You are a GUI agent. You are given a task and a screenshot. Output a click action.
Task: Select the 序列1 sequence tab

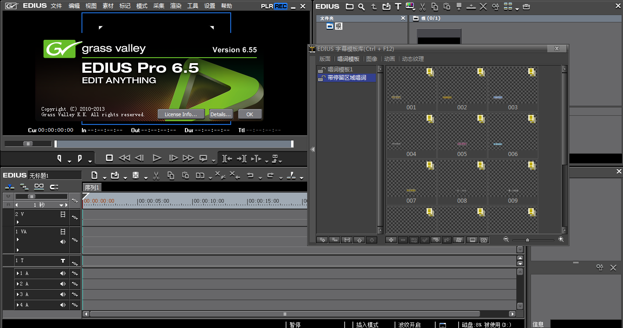(x=92, y=188)
